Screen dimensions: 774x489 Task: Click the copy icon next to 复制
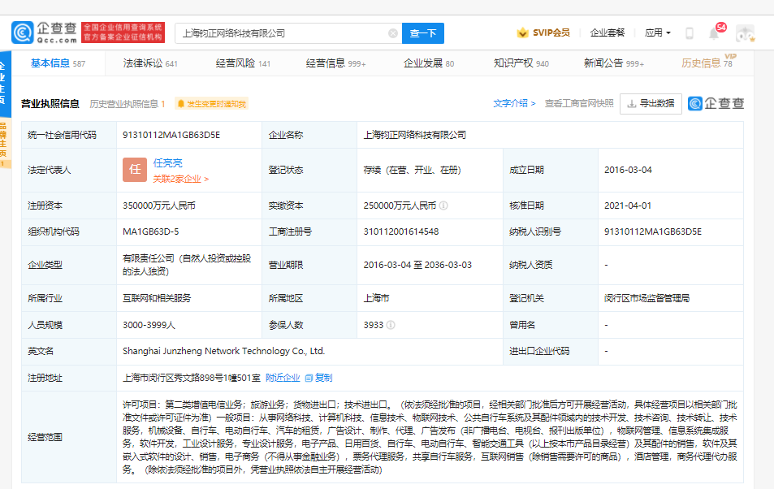point(309,378)
